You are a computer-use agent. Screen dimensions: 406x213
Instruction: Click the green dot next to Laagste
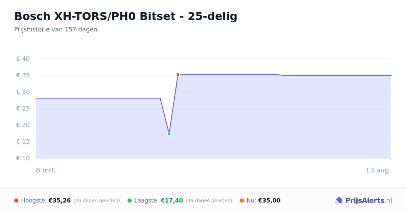point(130,200)
